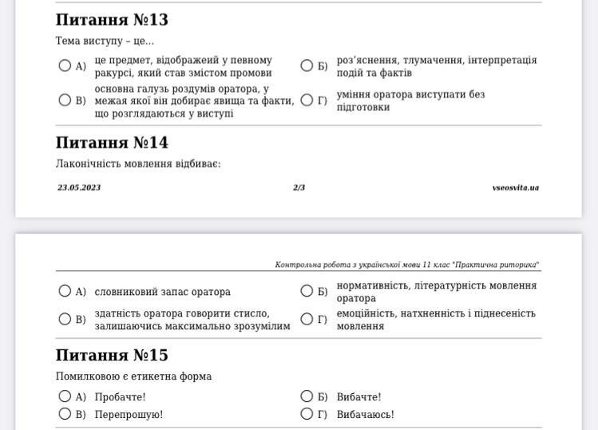Choose Б нормативність, літературність мовлення оратора
Screen dimensions: 598x430
(307, 291)
